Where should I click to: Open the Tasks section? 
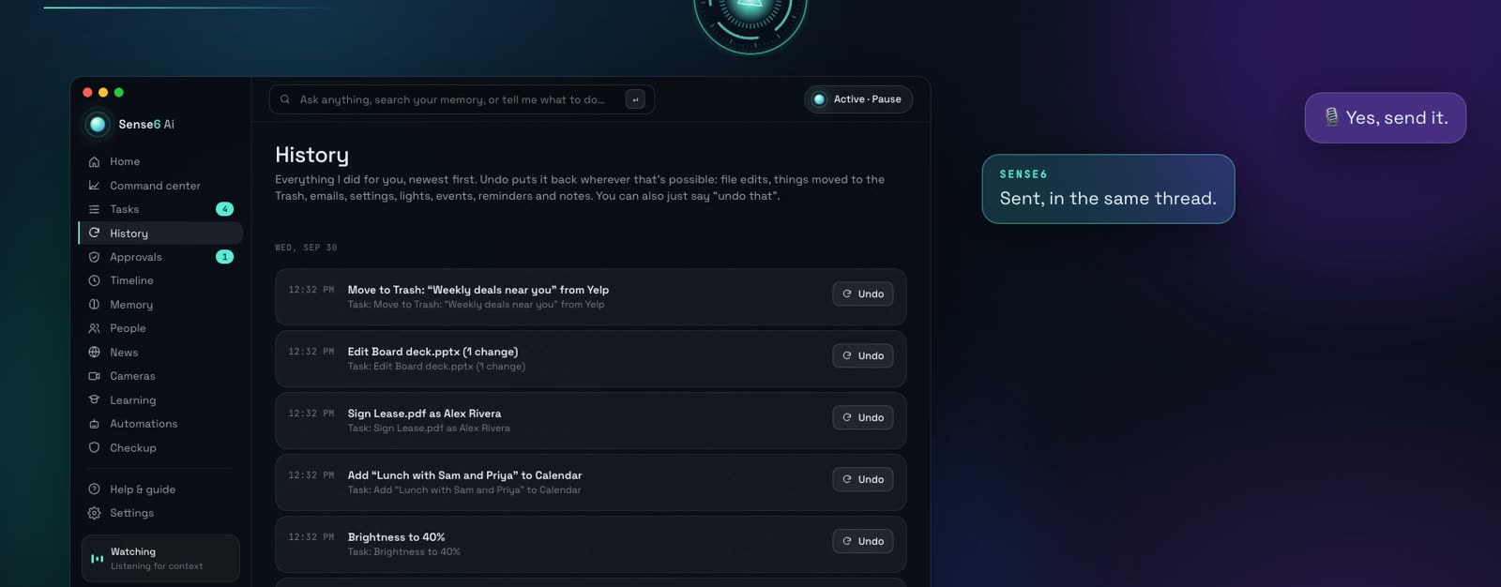pos(160,209)
